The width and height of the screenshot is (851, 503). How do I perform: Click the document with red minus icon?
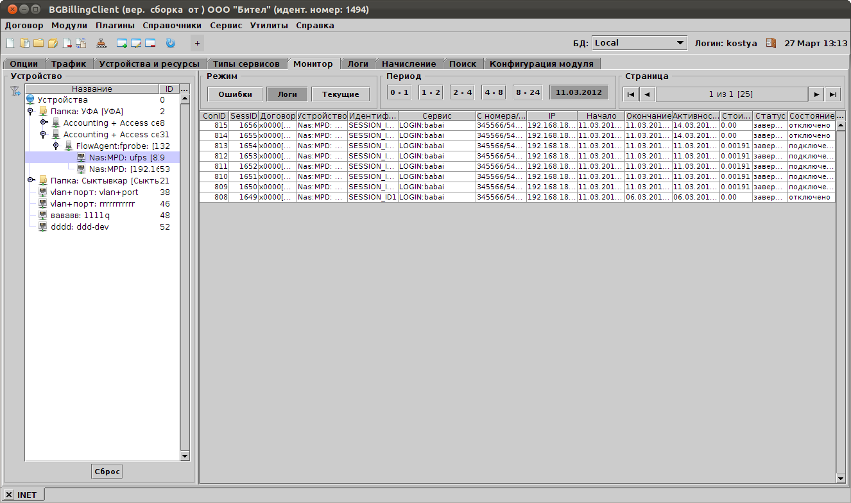[x=67, y=44]
